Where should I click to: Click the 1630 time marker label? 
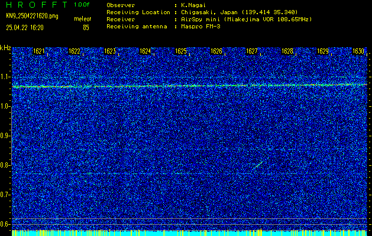[x=358, y=51]
